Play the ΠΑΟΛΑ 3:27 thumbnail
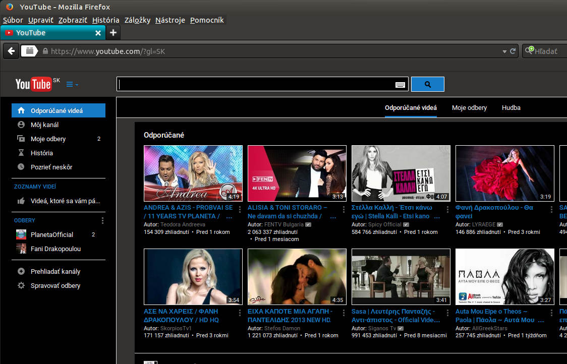The image size is (567, 364). [x=505, y=276]
